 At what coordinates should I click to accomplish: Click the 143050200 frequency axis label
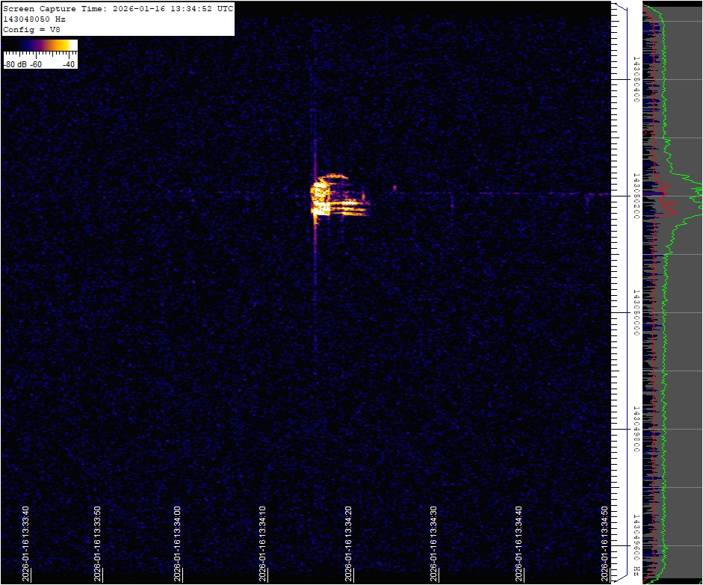(x=635, y=196)
